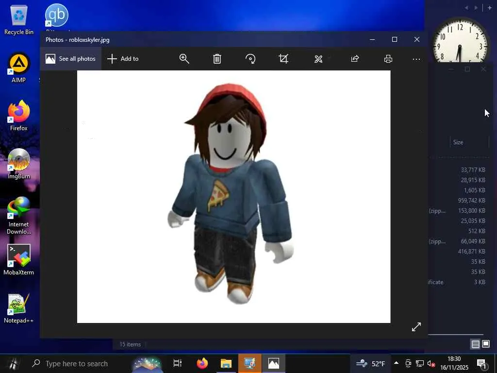This screenshot has height=373, width=497.
Task: Open Edit and Create tool
Action: click(318, 59)
